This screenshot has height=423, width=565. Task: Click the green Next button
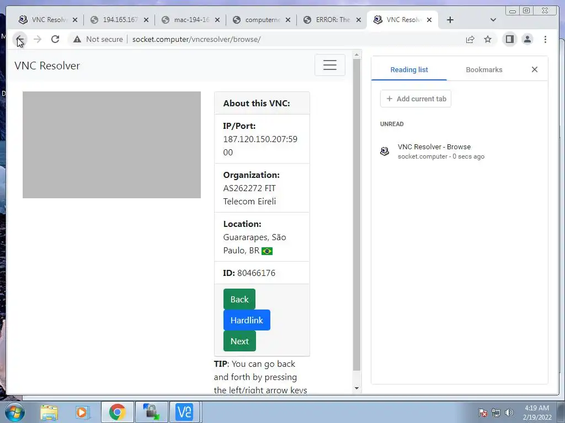pyautogui.click(x=239, y=341)
